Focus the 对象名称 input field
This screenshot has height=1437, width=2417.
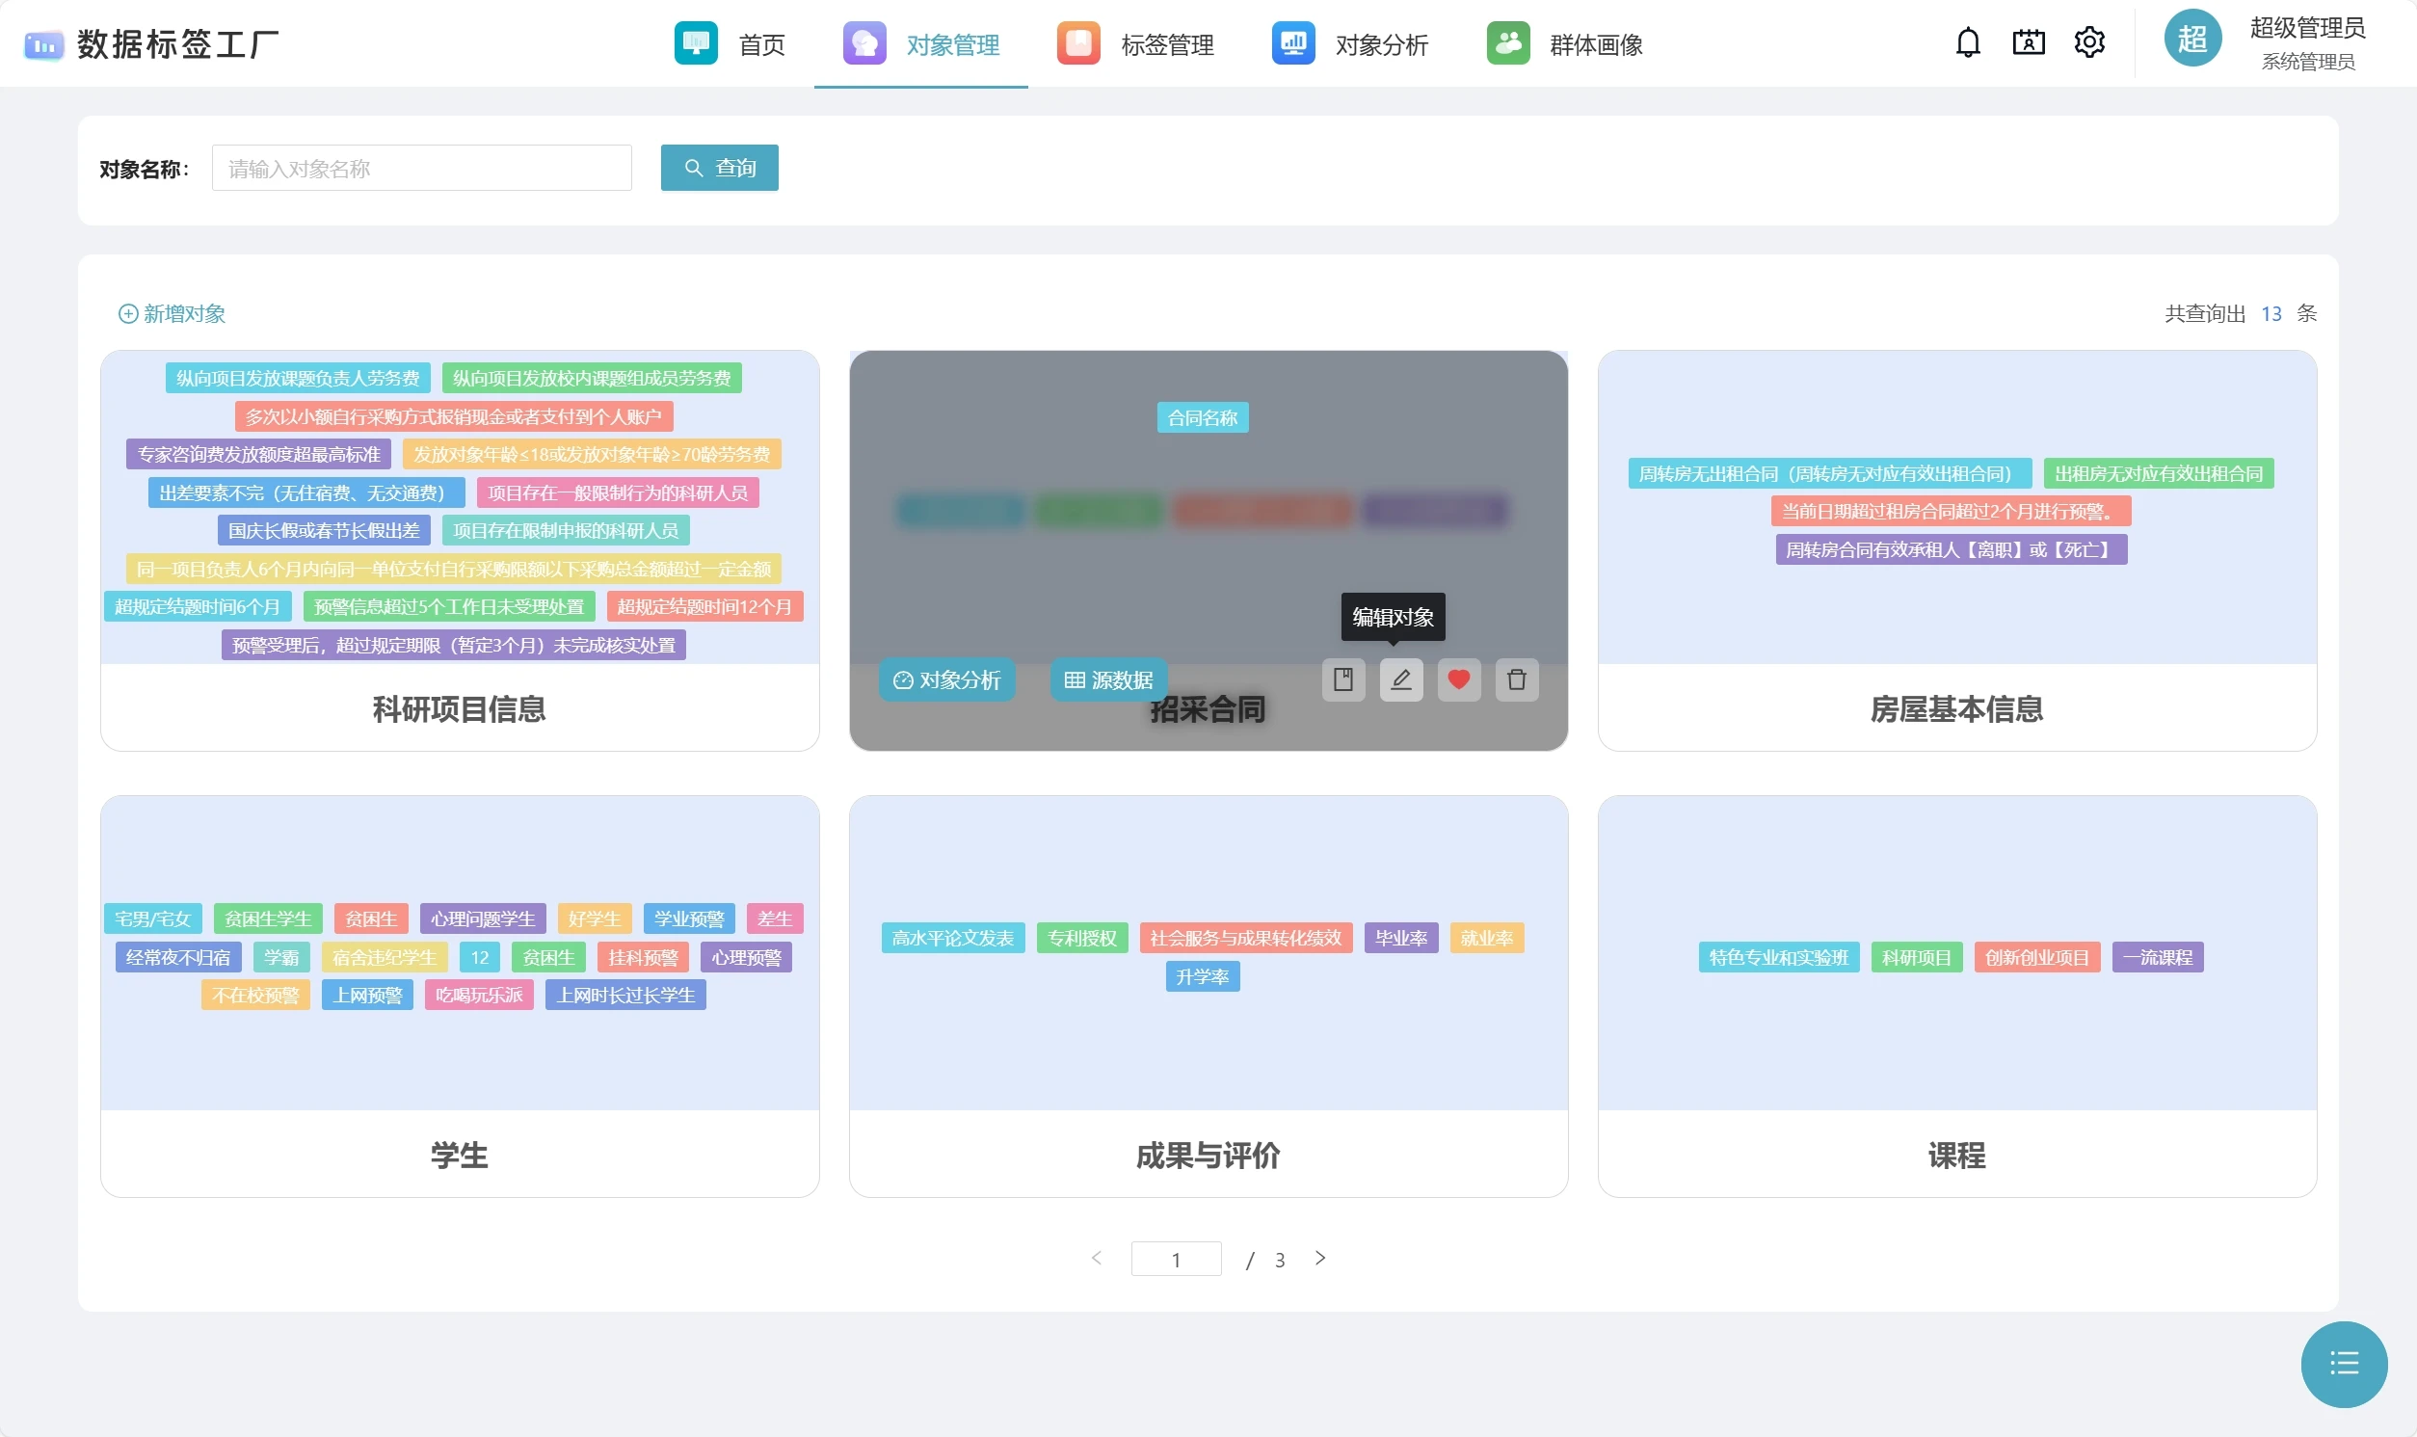[421, 169]
